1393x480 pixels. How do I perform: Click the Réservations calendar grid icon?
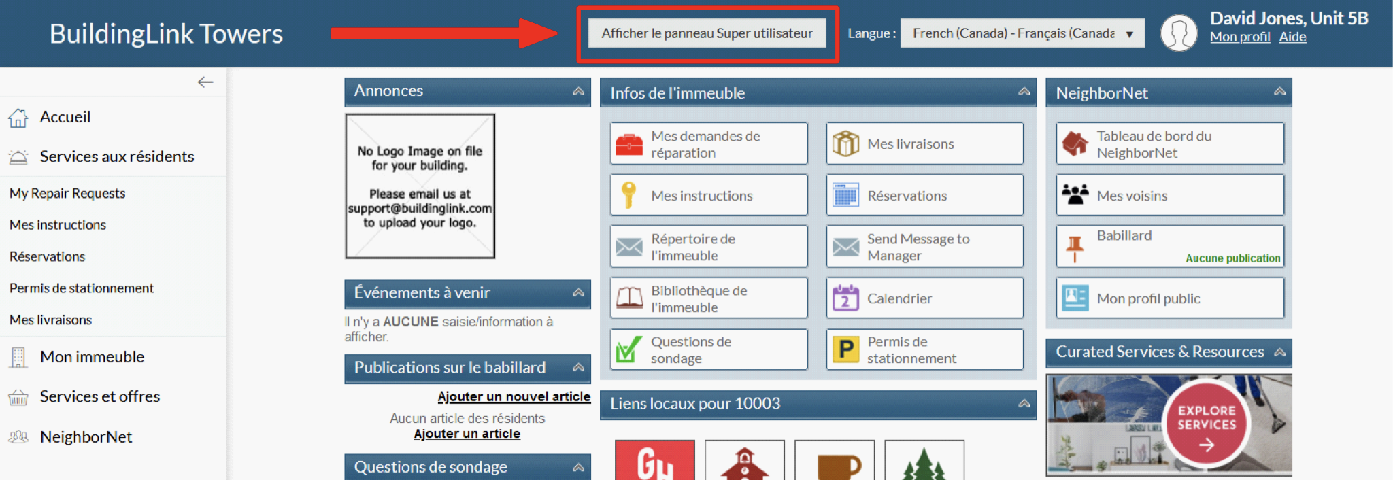(x=845, y=195)
